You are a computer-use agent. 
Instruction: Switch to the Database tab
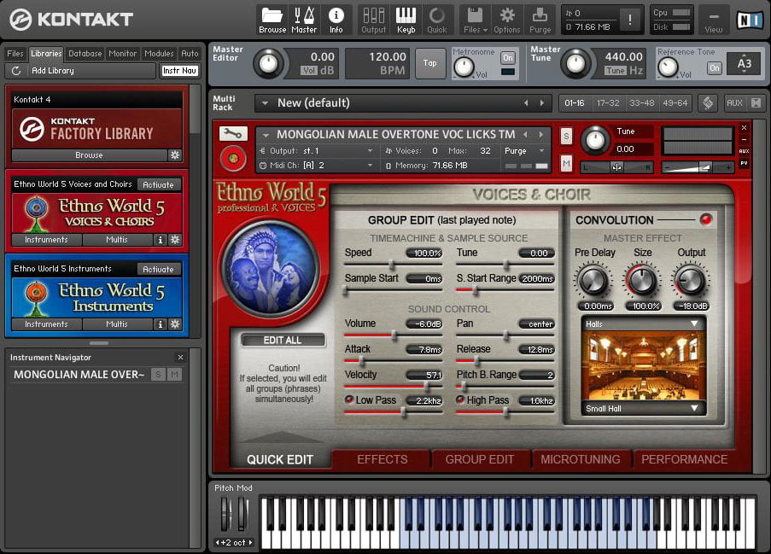(x=85, y=54)
